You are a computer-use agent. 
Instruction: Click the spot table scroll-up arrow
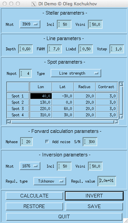pyautogui.click(x=121, y=84)
